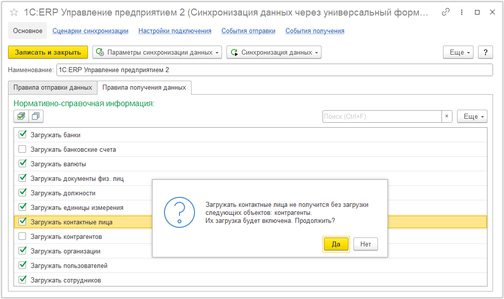Screen dimensions: 504x299
Task: Close the 1C:ERP synchronization window
Action: (492, 12)
